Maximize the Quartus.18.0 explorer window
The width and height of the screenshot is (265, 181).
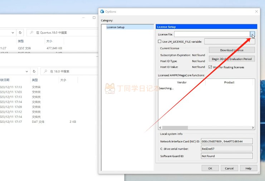point(94,18)
